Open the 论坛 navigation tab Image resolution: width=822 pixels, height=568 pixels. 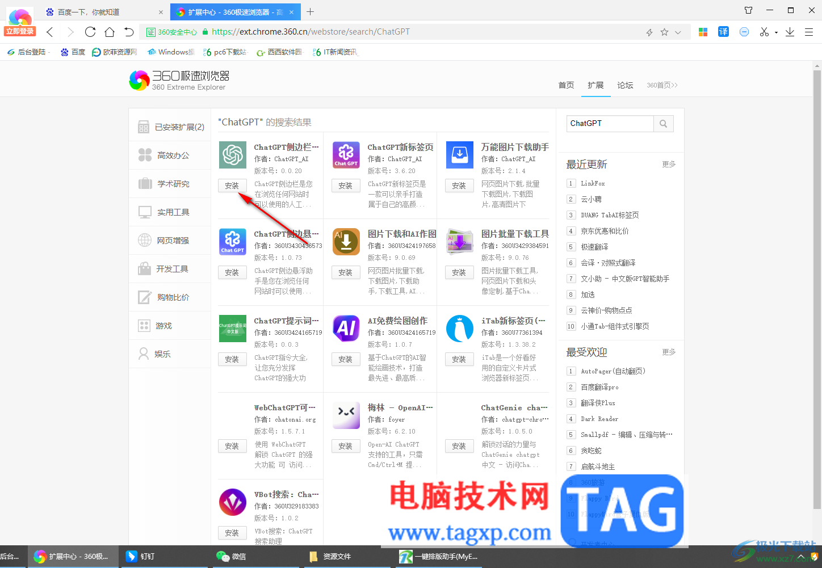pos(625,85)
